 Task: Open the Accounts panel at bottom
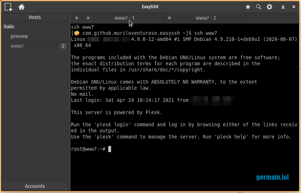[x=35, y=186]
